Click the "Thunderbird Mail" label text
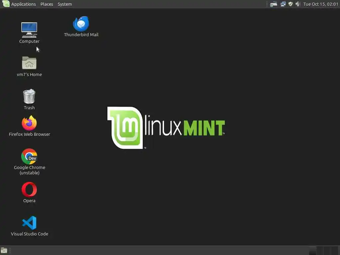This screenshot has width=340, height=255. pos(81,35)
